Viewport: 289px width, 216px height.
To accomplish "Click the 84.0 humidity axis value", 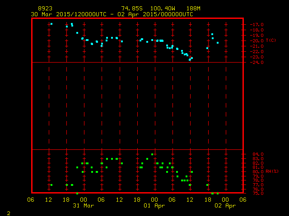I will click(x=258, y=154).
